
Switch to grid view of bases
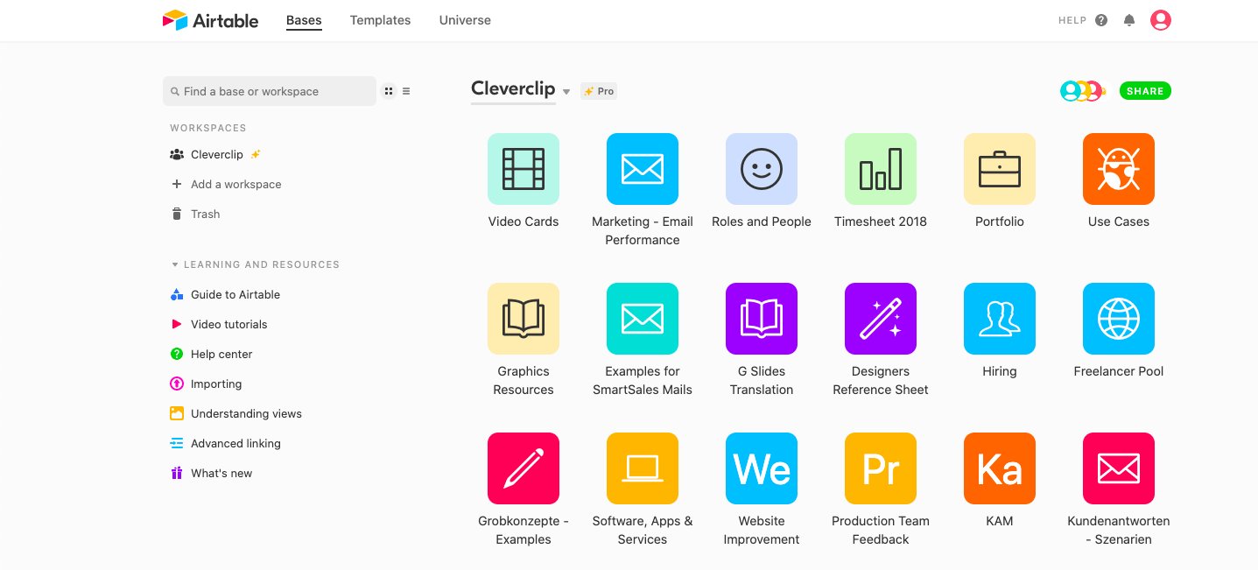point(389,91)
